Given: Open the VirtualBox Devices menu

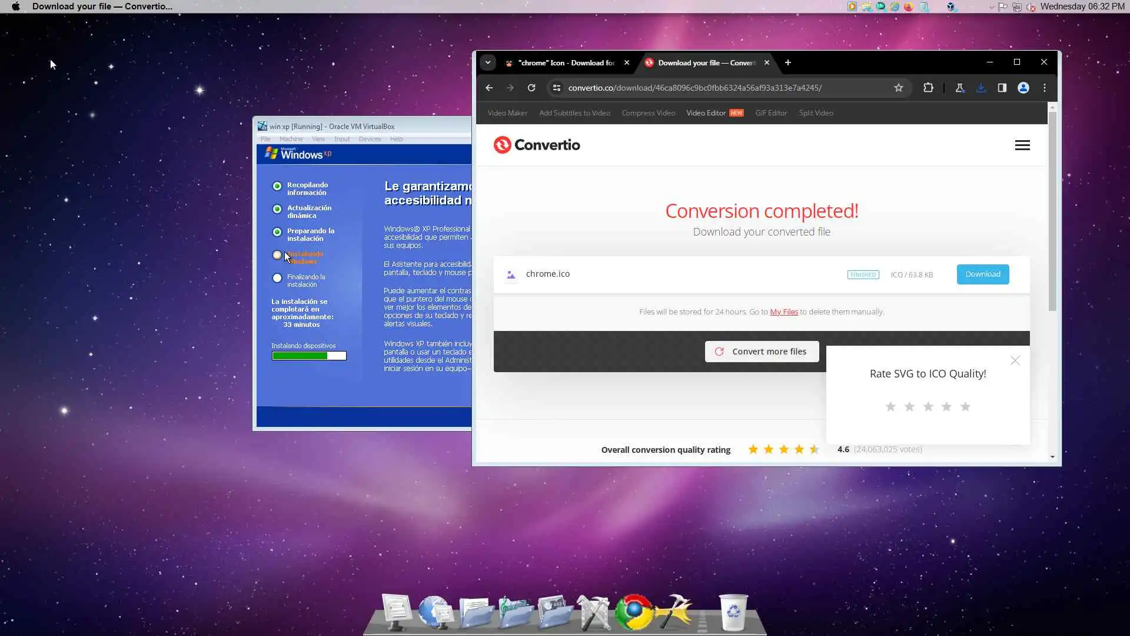Looking at the screenshot, I should pyautogui.click(x=370, y=139).
